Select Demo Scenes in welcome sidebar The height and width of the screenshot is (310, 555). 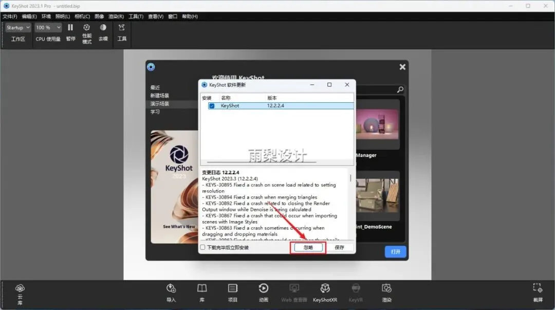(160, 103)
